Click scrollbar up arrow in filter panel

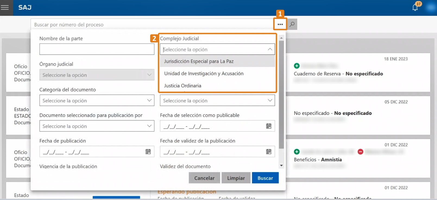[281, 38]
